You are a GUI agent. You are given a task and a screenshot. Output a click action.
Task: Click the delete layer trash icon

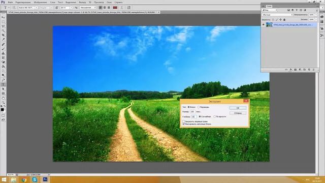(314, 70)
